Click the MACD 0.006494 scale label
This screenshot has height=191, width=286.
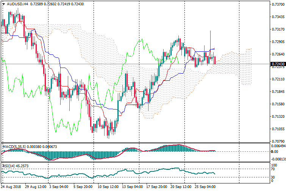click(278, 146)
